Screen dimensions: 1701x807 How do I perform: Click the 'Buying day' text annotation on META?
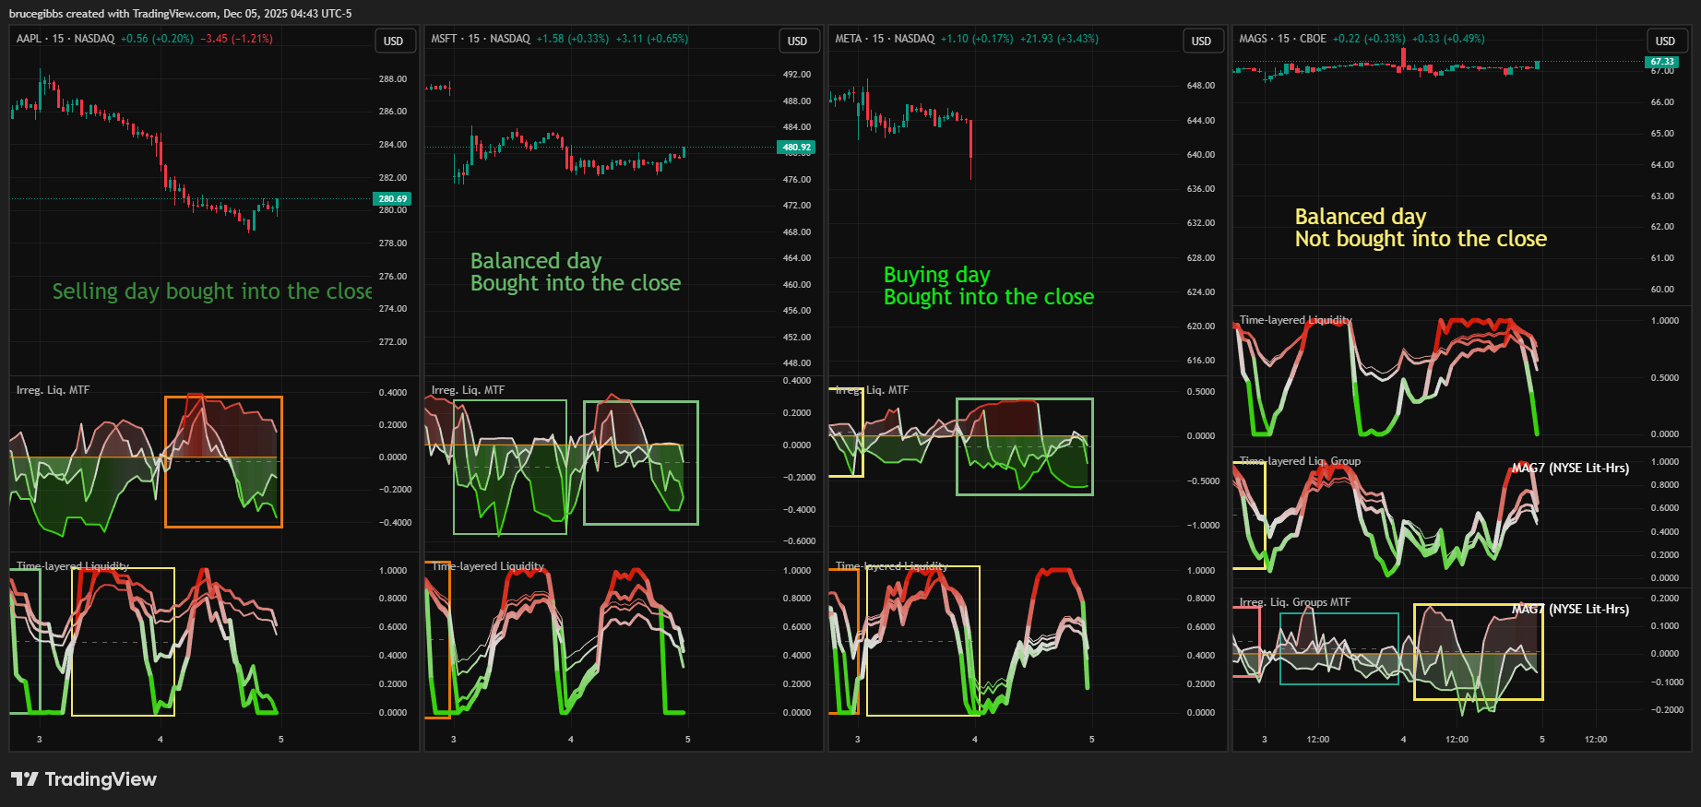pyautogui.click(x=936, y=275)
